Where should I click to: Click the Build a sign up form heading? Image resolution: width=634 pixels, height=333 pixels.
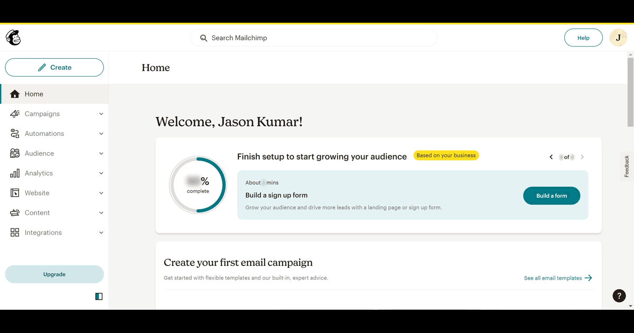pyautogui.click(x=276, y=195)
